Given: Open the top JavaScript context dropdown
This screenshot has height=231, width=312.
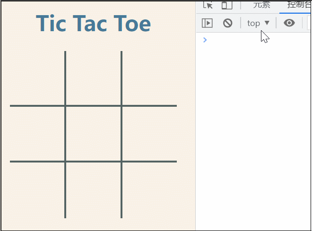Looking at the screenshot, I should [258, 23].
